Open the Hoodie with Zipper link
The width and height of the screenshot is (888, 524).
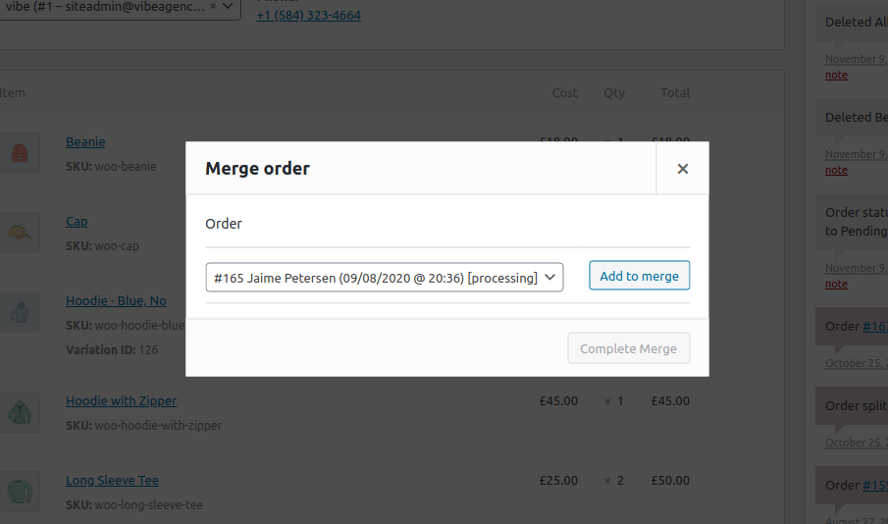coord(121,400)
